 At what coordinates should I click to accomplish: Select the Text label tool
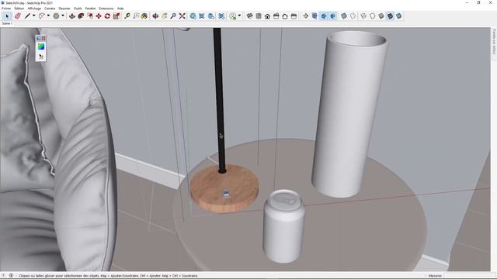(x=136, y=15)
